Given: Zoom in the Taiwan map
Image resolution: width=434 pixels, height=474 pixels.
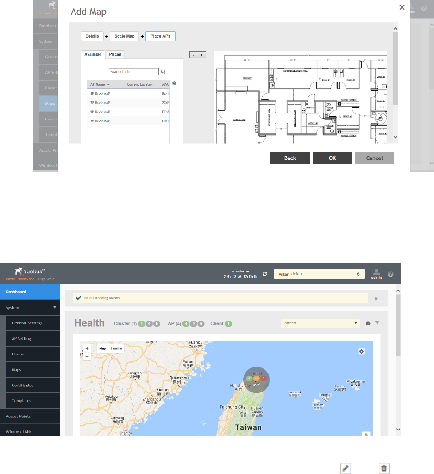Looking at the screenshot, I should point(87,348).
